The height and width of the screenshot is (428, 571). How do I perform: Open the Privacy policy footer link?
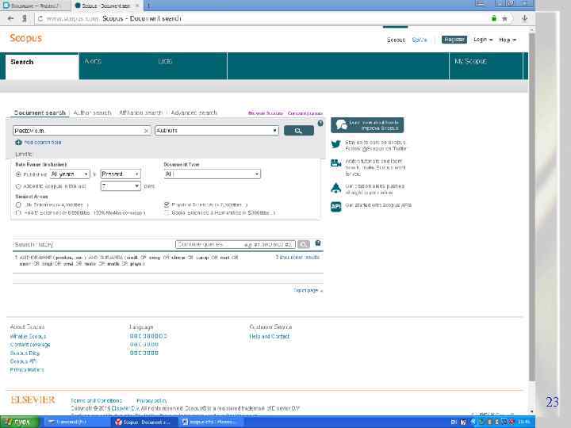(151, 401)
